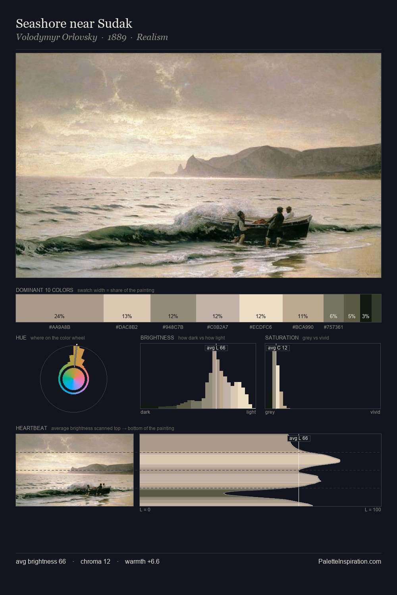Click the '#948C7B' hex code text

[173, 327]
